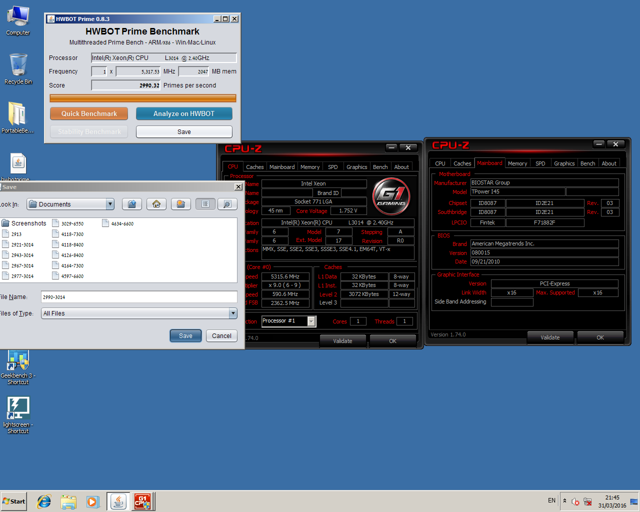Open the hwbotprime Java file icon

tap(18, 167)
